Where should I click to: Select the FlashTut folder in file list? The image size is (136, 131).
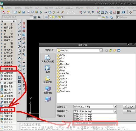tap(63, 64)
